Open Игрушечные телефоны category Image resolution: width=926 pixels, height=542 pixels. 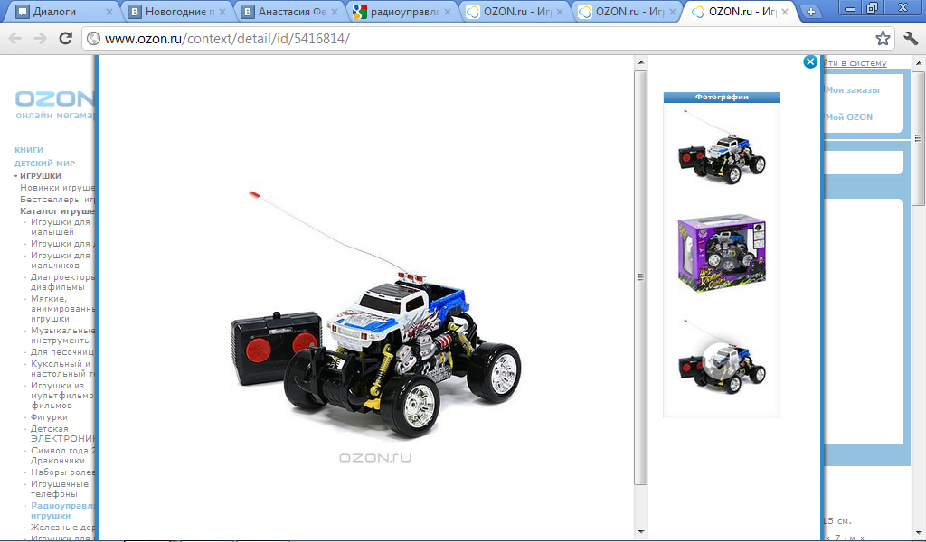pyautogui.click(x=60, y=489)
